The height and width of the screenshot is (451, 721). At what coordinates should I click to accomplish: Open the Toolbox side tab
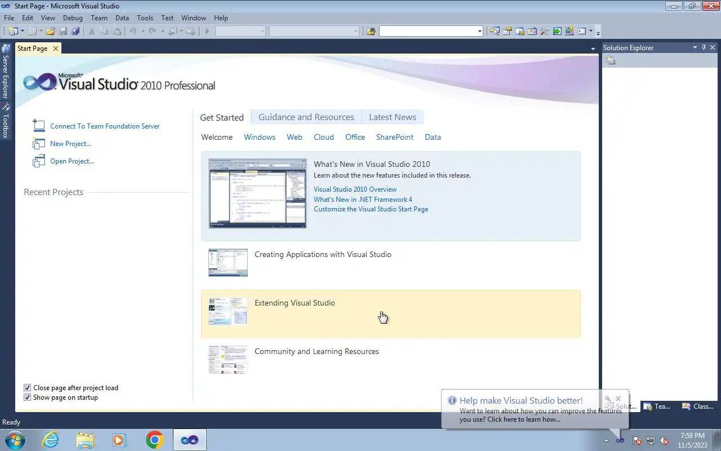click(x=6, y=121)
